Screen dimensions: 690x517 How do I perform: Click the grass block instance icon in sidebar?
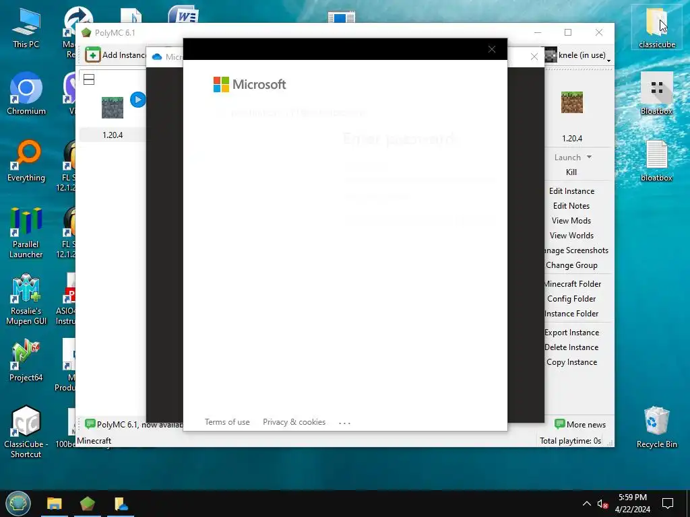coord(571,102)
